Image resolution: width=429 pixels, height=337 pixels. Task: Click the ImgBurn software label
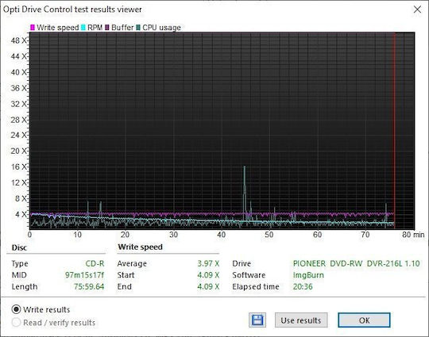click(308, 275)
